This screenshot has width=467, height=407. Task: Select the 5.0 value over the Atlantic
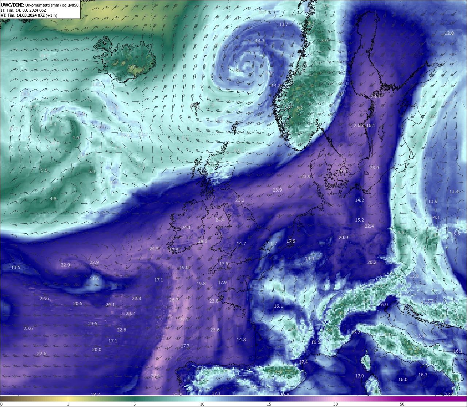click(92, 171)
